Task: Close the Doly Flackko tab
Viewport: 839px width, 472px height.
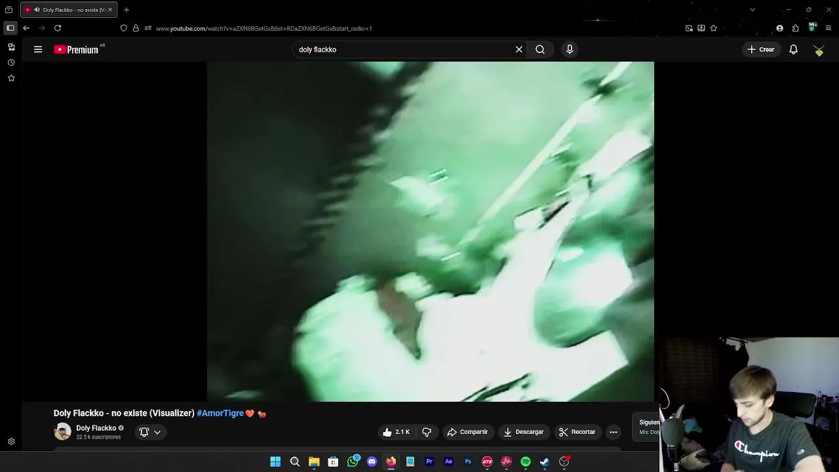Action: point(110,10)
